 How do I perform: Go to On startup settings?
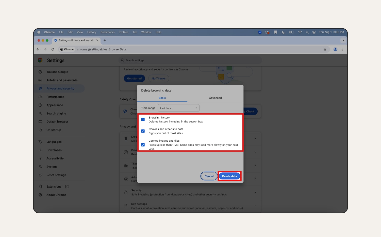(x=54, y=130)
